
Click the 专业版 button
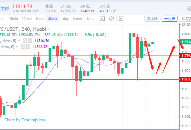[x=169, y=19]
